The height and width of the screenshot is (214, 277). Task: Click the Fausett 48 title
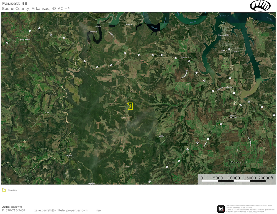click(x=15, y=4)
